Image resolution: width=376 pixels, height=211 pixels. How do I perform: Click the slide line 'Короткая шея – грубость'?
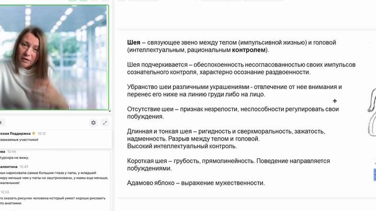click(229, 164)
